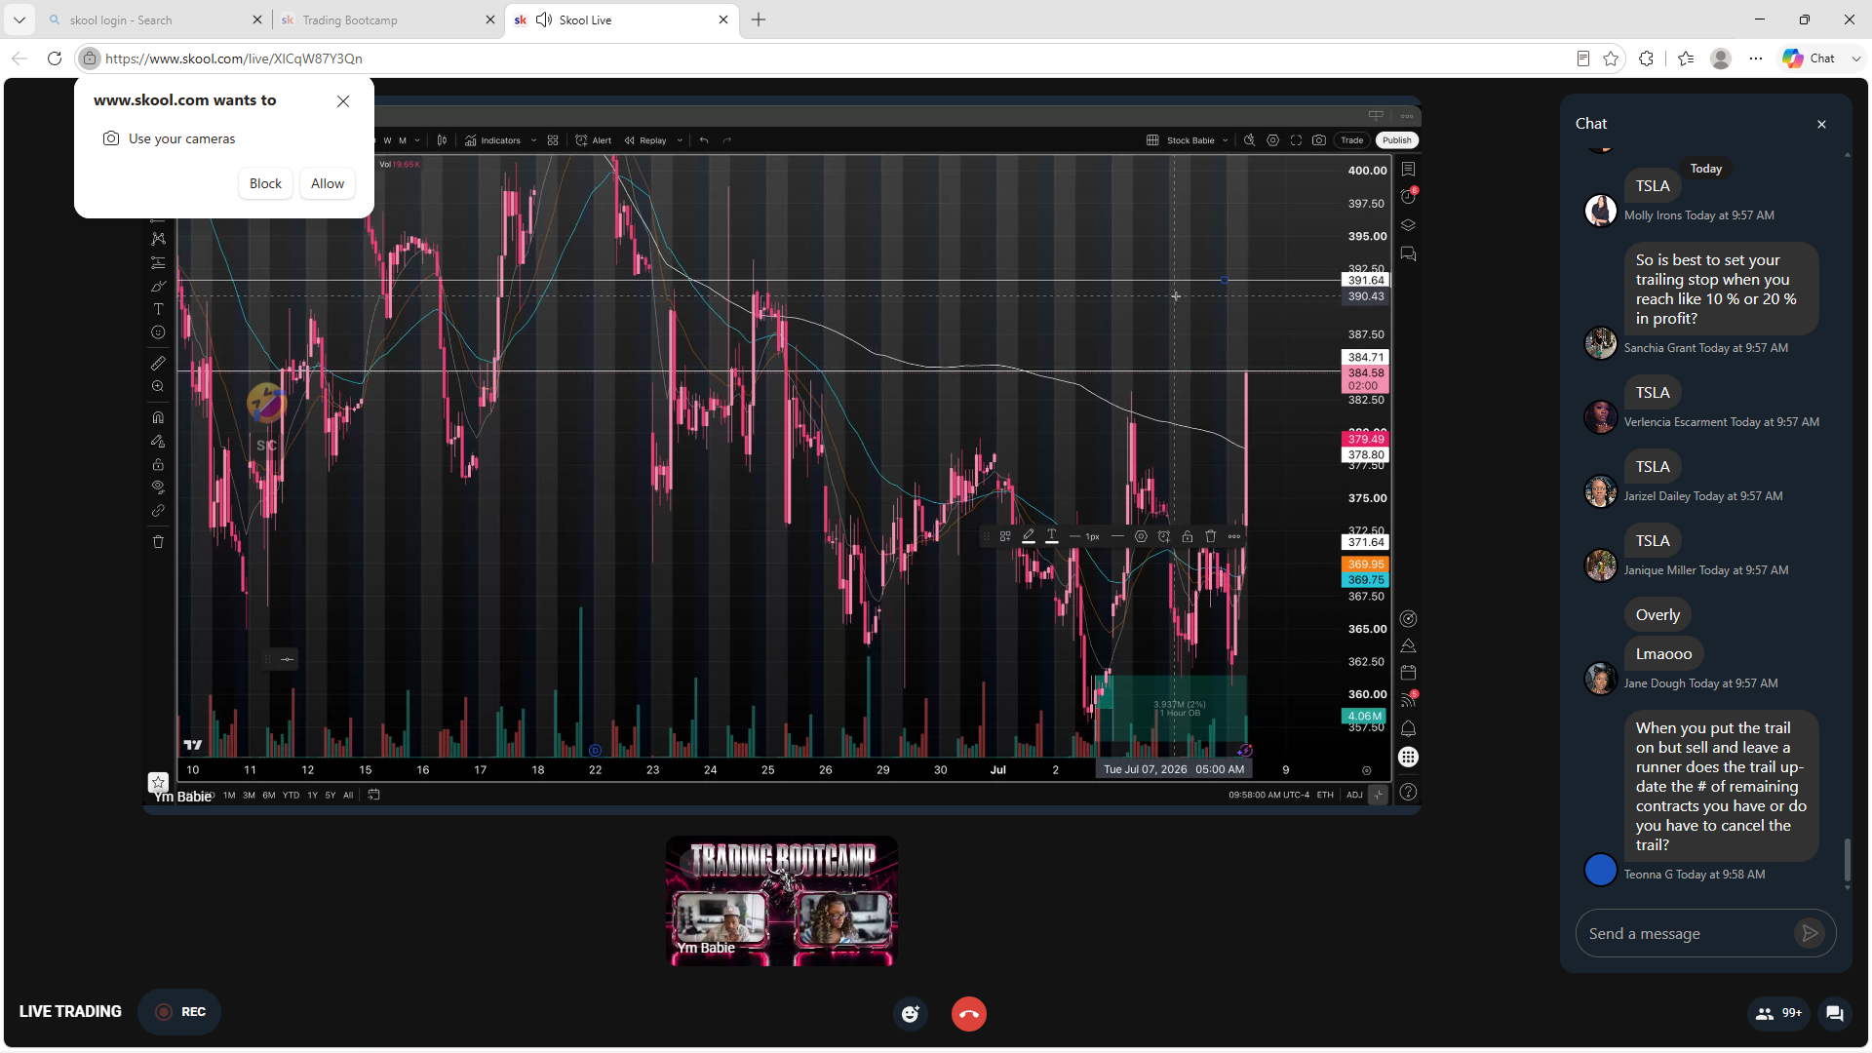Enter chart fullscreen mode icon
The height and width of the screenshot is (1053, 1872).
(x=1296, y=140)
